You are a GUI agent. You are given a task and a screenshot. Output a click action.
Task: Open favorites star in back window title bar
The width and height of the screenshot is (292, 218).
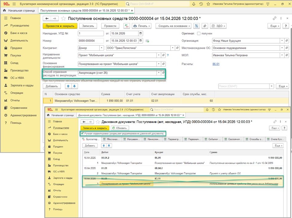pos(208,4)
